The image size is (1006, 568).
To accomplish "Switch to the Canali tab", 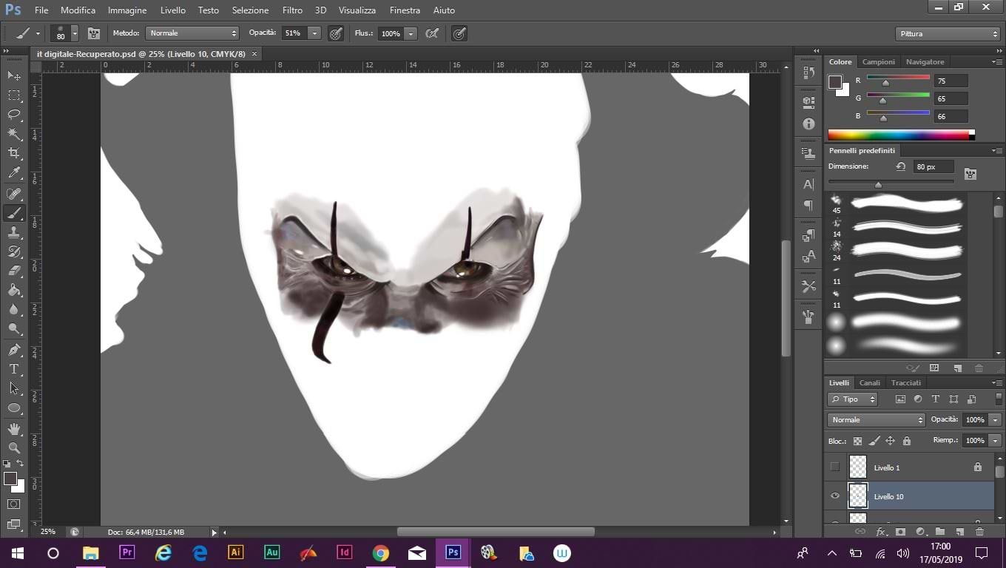I will coord(870,383).
